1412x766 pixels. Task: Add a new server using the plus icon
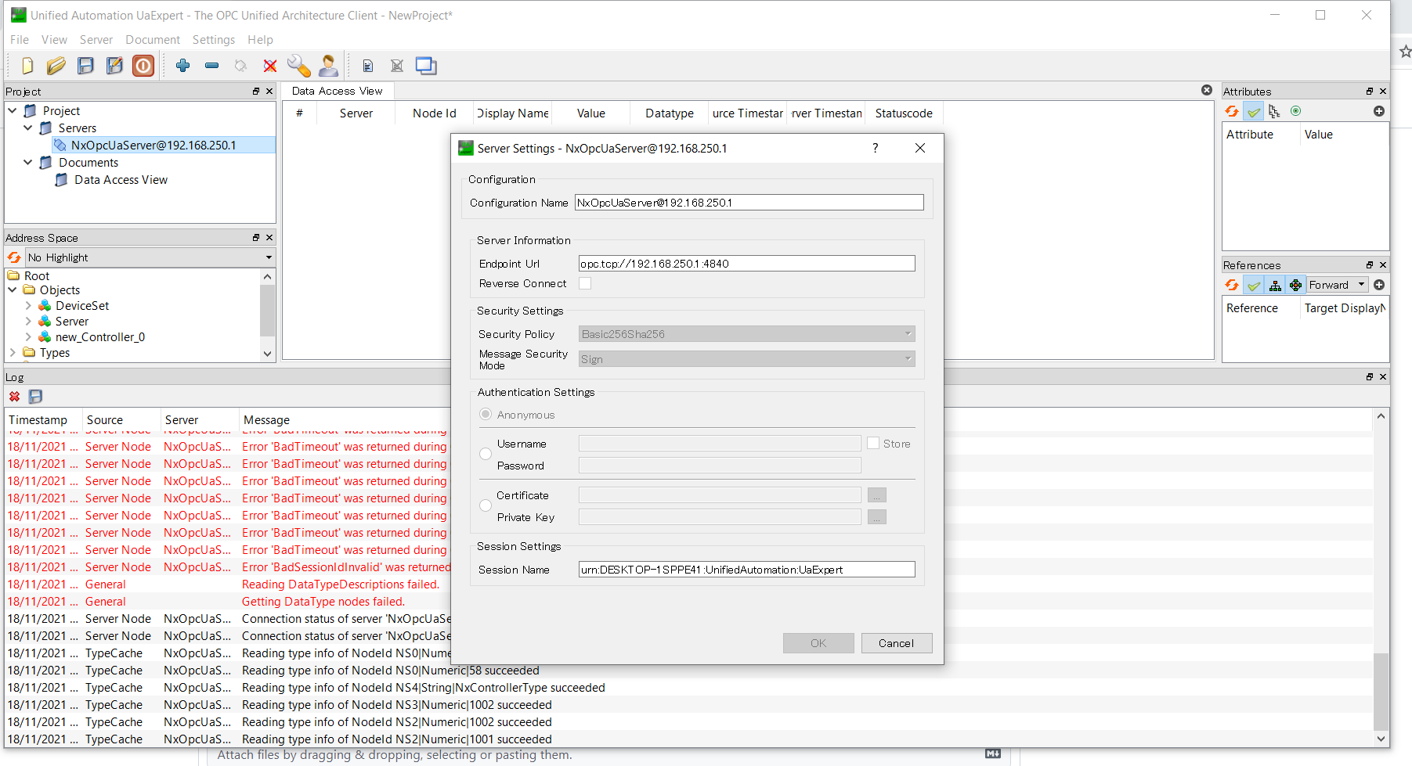tap(182, 66)
